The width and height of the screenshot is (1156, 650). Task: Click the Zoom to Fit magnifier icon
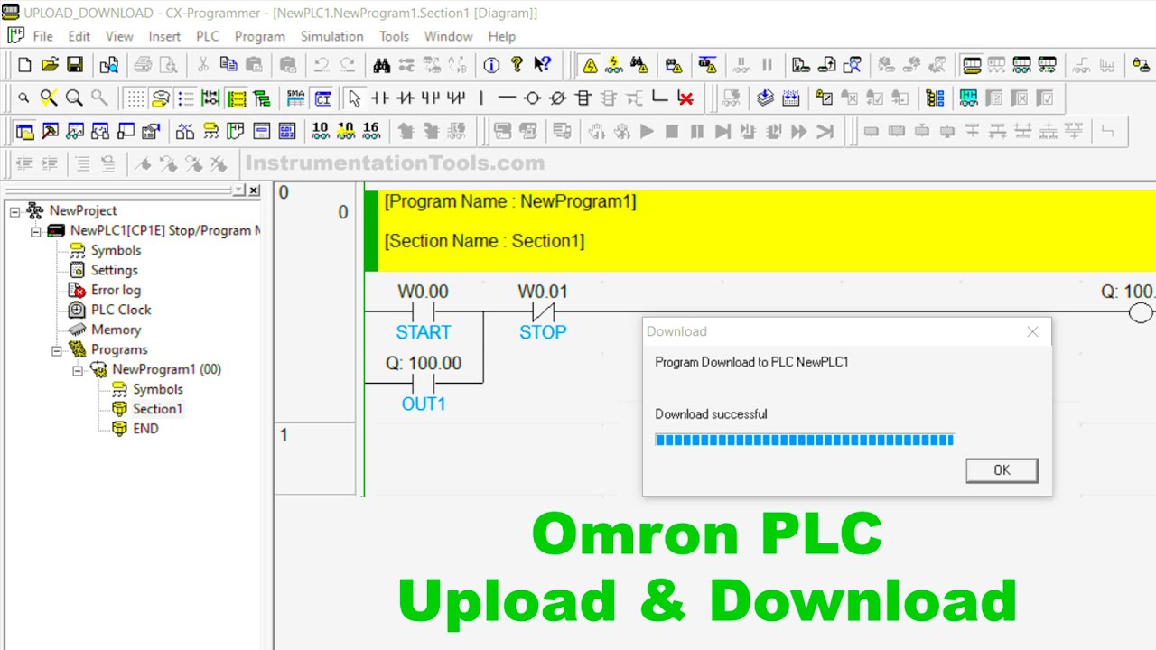pos(49,98)
